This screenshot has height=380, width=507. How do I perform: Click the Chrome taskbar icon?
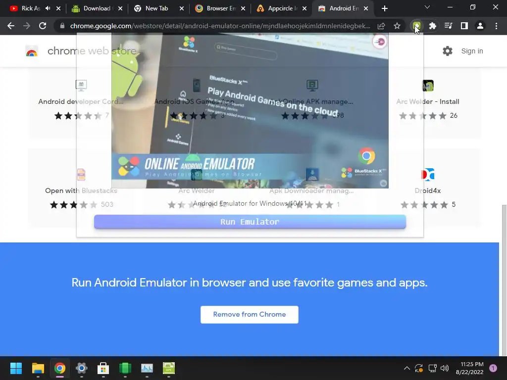click(x=59, y=368)
